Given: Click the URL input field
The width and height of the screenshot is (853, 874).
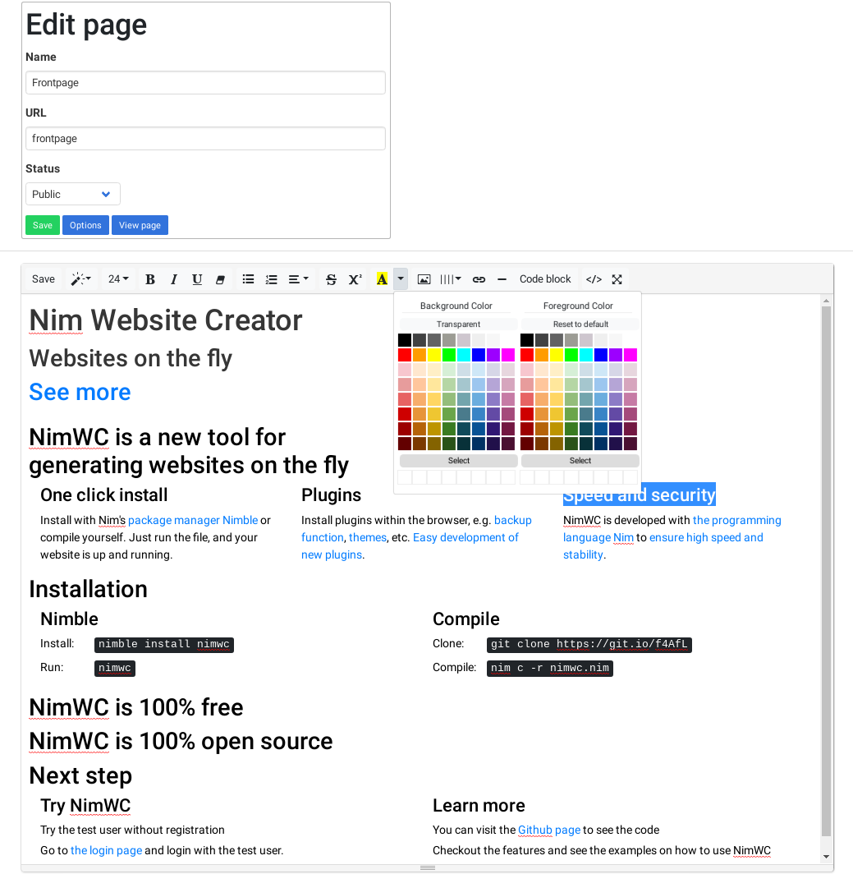Looking at the screenshot, I should (x=205, y=138).
